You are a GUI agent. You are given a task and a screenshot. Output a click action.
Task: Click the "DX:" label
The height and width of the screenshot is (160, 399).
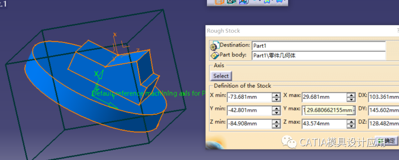363,95
